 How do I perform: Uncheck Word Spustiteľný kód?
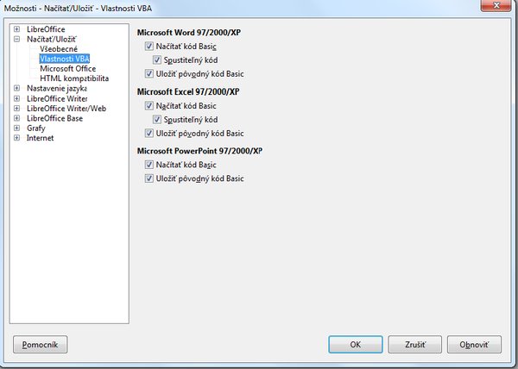pyautogui.click(x=157, y=60)
